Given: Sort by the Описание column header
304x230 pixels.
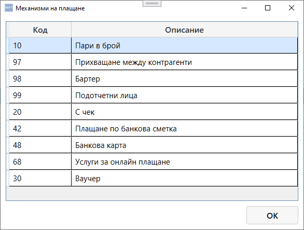Looking at the screenshot, I should click(x=184, y=30).
